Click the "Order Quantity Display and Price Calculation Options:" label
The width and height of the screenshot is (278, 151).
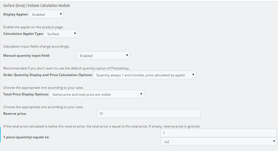point(48,75)
